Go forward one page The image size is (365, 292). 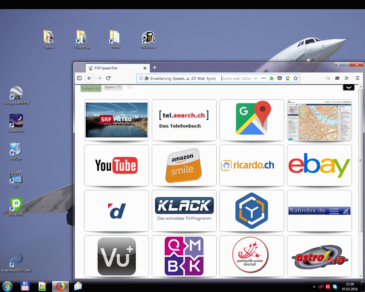pyautogui.click(x=99, y=78)
